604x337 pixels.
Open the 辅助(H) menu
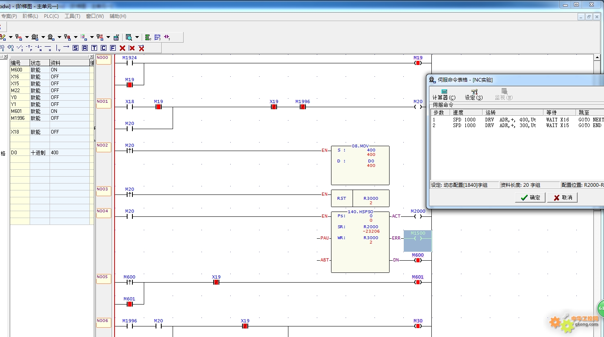(x=118, y=16)
